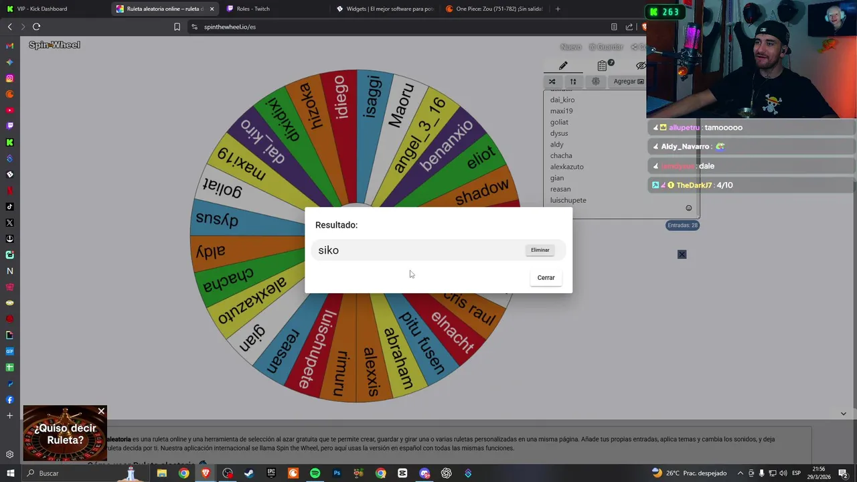Open X (Twitter) from the sidebar
857x482 pixels.
point(9,223)
